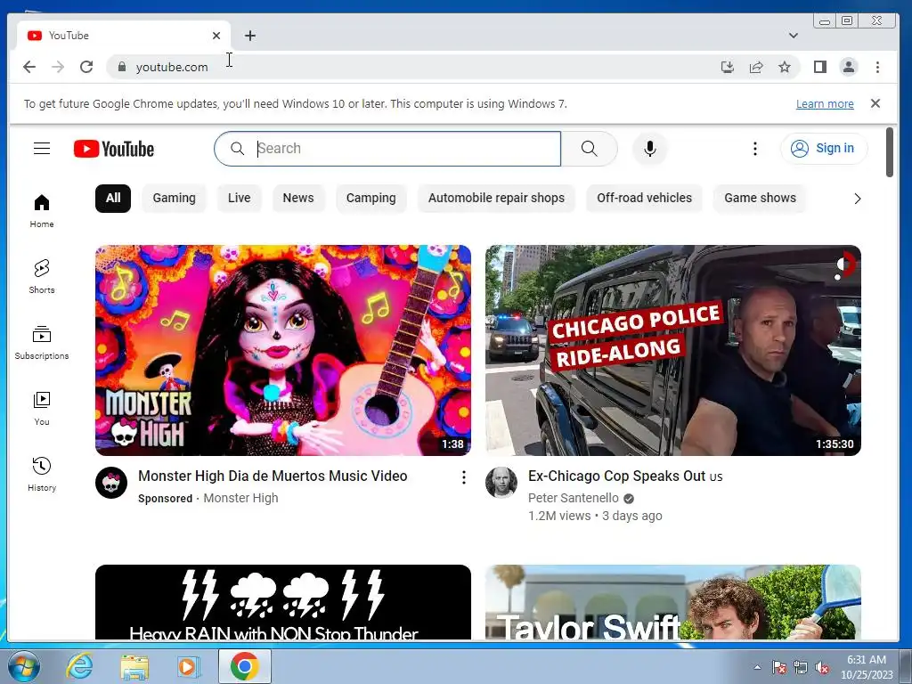Open Heavy RAIN with Thunder thumbnail

[x=283, y=602]
